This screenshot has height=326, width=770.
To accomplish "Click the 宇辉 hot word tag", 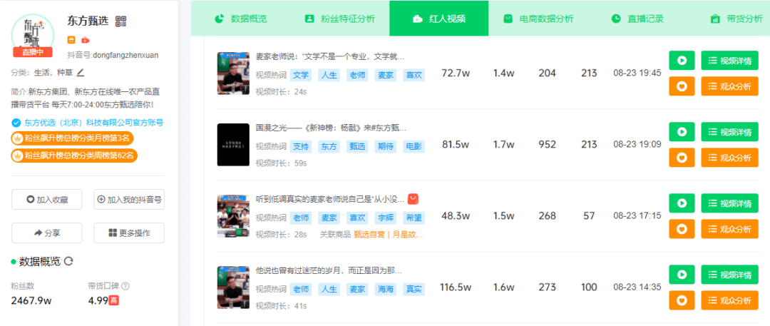I will tap(386, 218).
